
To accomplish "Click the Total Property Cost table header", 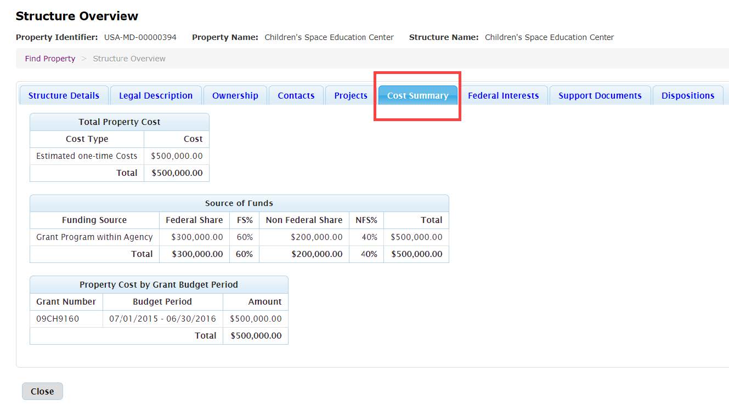I will pyautogui.click(x=119, y=122).
